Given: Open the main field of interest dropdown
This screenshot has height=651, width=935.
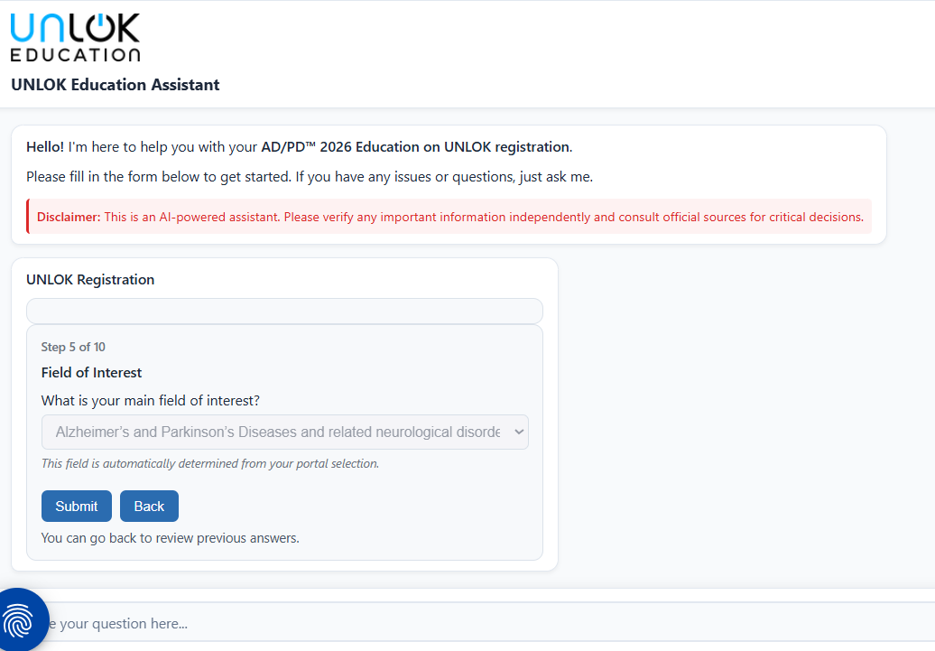Looking at the screenshot, I should (x=276, y=432).
